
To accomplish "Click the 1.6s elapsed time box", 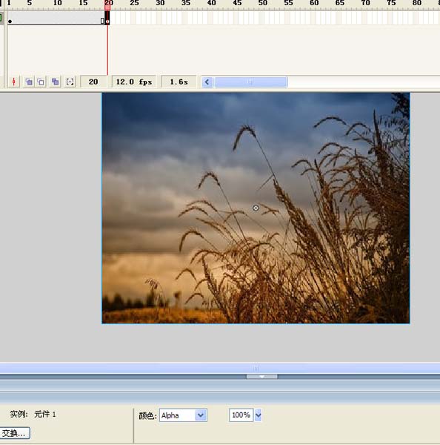I will 179,82.
